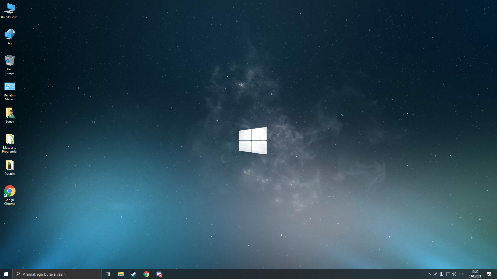Viewport: 497px width, 279px height.
Task: Open the notification Action Center
Action: (x=489, y=274)
